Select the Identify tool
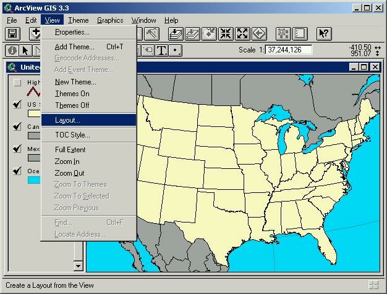The width and height of the screenshot is (387, 294). [12, 51]
